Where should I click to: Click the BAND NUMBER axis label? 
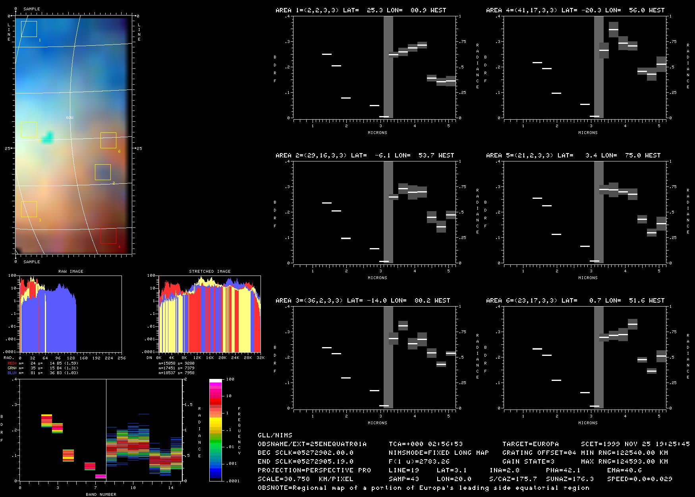(x=101, y=494)
